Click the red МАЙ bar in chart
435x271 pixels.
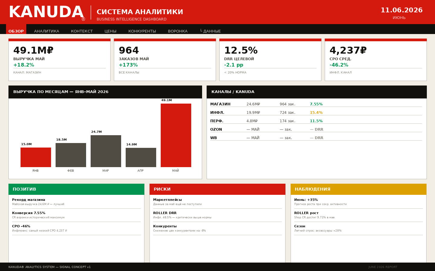(176, 135)
